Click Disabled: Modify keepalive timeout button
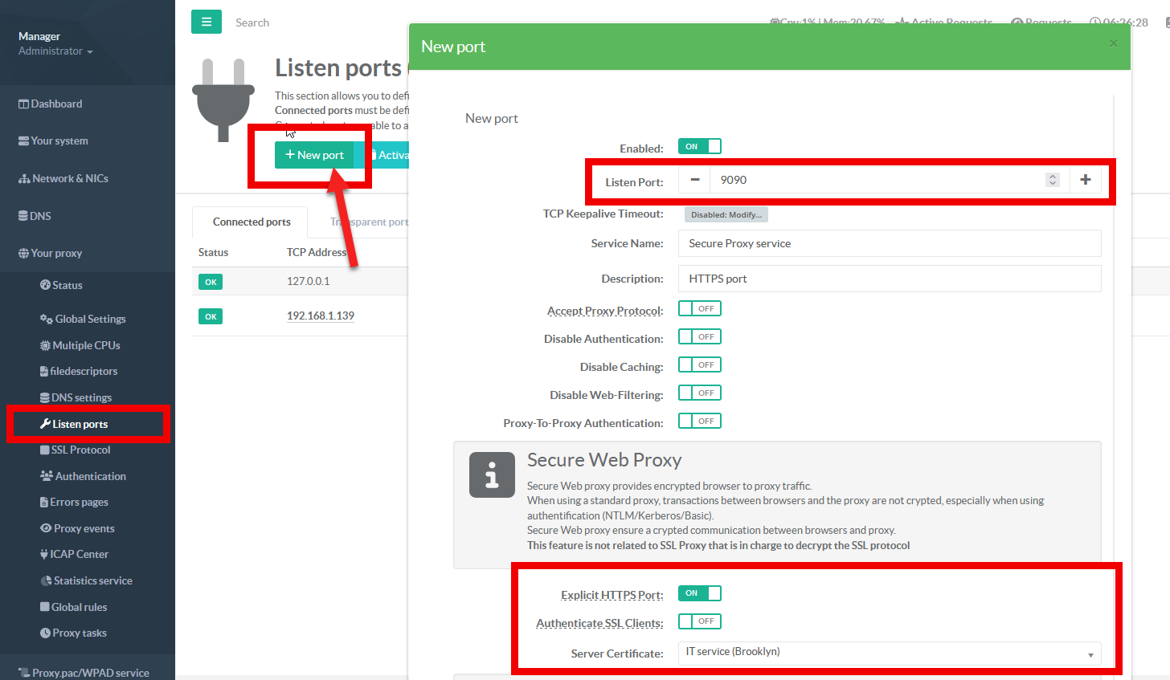Viewport: 1170px width, 680px height. (x=726, y=214)
